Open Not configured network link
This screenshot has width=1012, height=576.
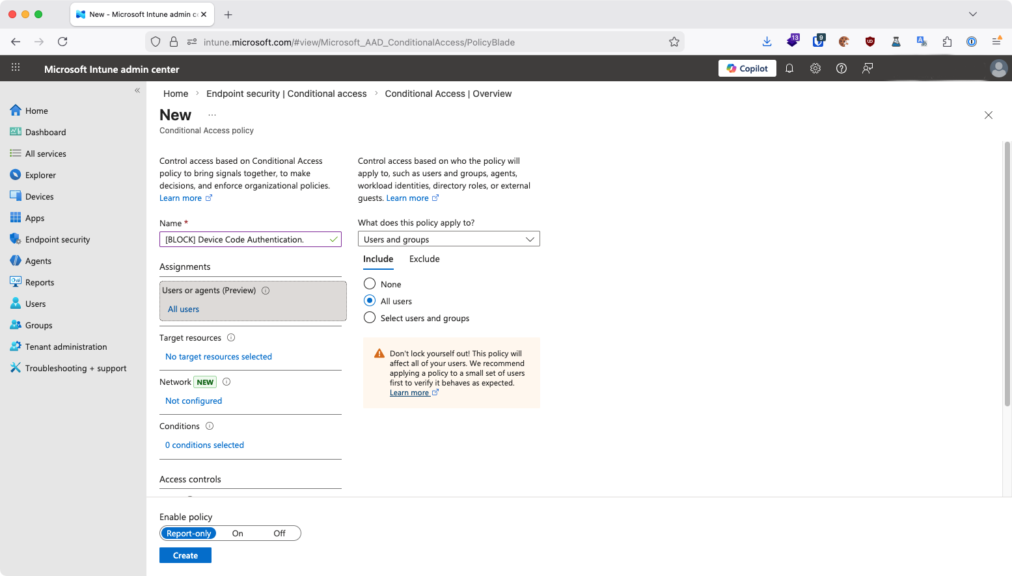(194, 400)
